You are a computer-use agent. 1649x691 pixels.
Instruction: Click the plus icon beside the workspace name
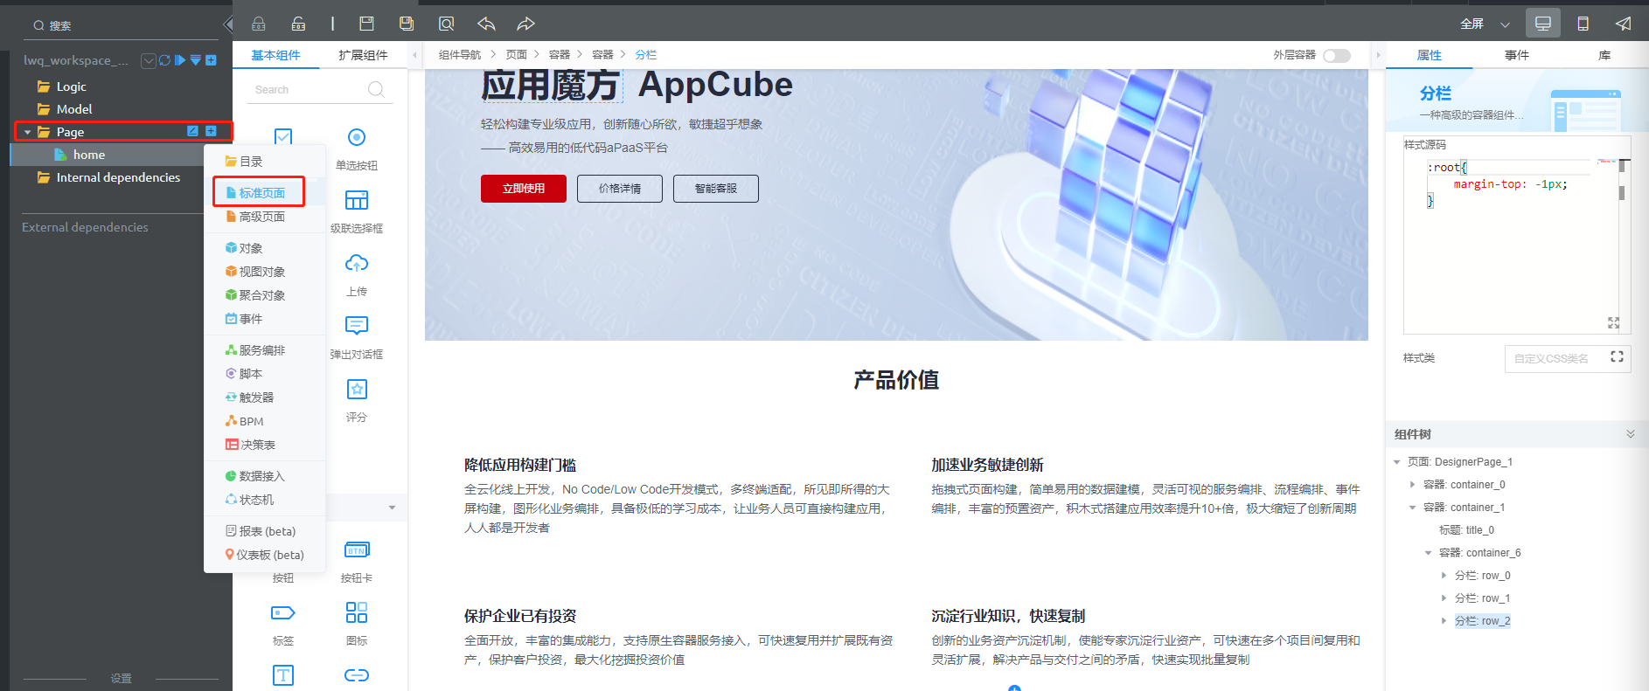pos(211,60)
